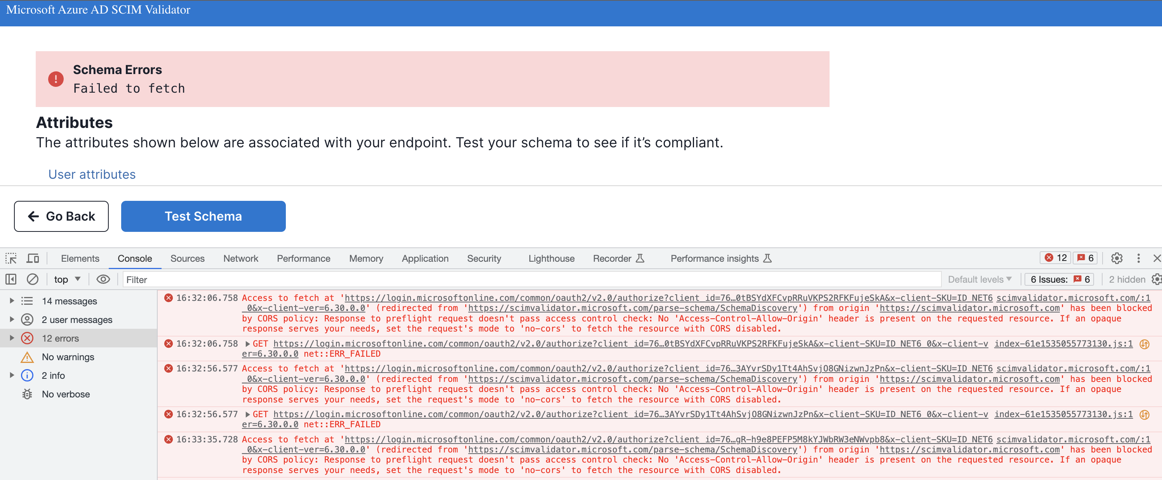Activate the inspect element picker icon
Viewport: 1162px width, 480px height.
(11, 259)
